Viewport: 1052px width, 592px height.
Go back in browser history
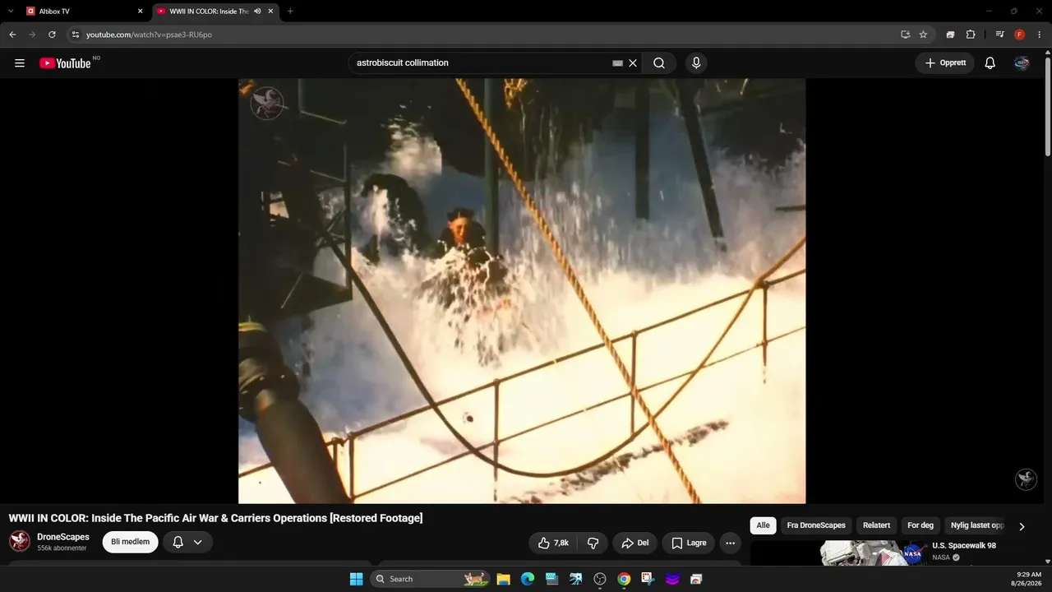[12, 35]
